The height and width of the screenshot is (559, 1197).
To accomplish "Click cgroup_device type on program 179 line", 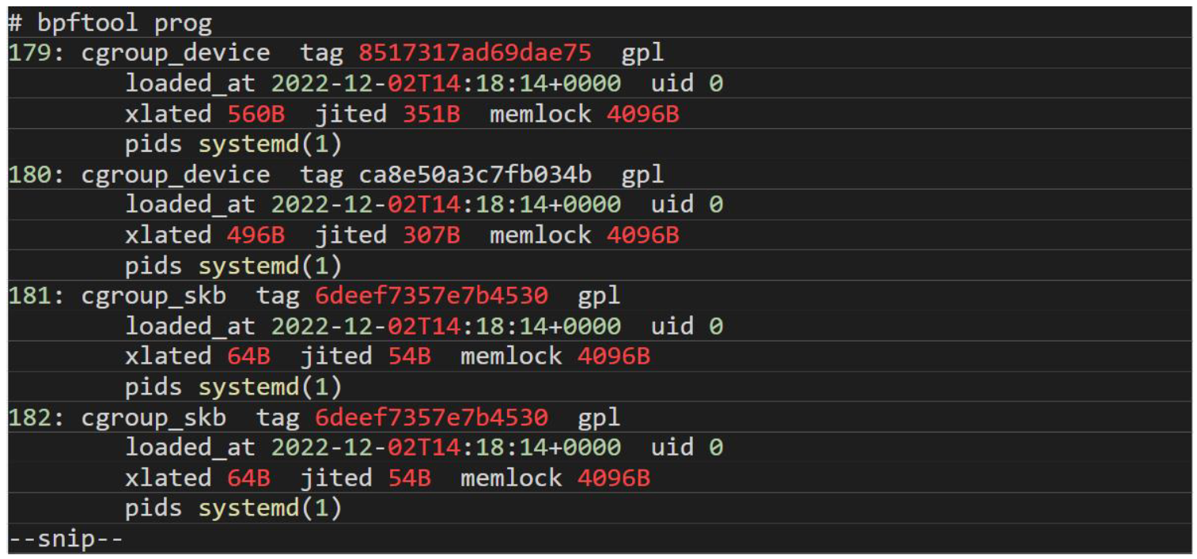I will pyautogui.click(x=176, y=53).
